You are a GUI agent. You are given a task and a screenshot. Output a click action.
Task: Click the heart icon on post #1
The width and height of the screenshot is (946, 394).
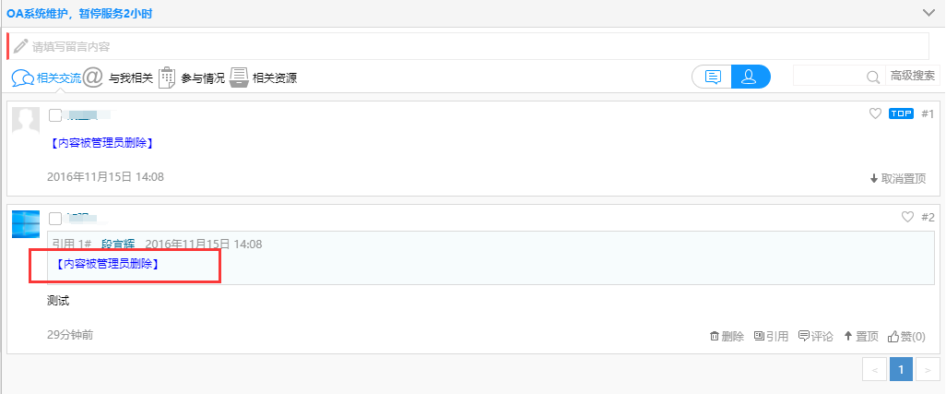[876, 113]
